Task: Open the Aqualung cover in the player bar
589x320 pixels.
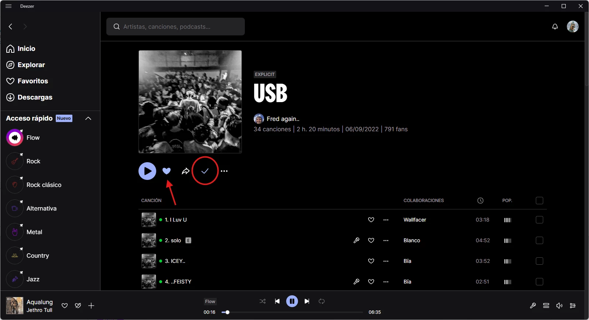Action: pos(15,306)
